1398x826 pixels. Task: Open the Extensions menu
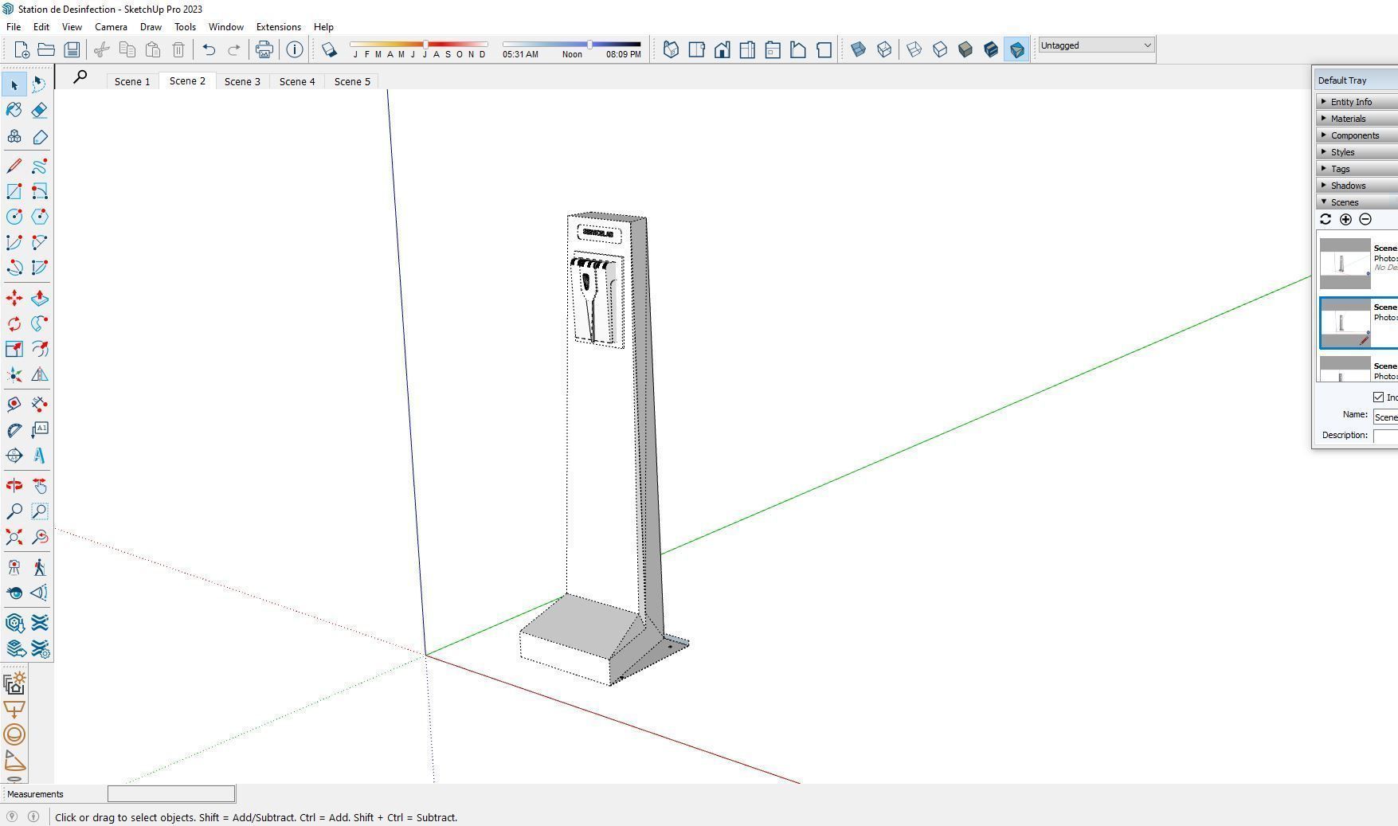pos(278,27)
